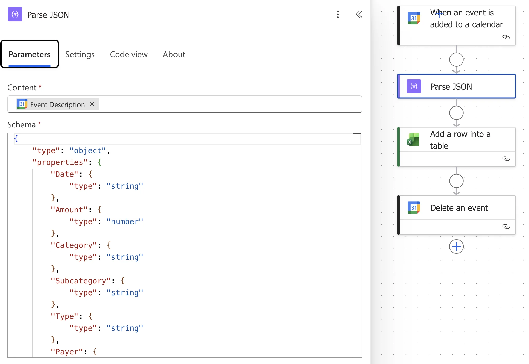This screenshot has width=529, height=364.
Task: Open the About tab
Action: 174,54
